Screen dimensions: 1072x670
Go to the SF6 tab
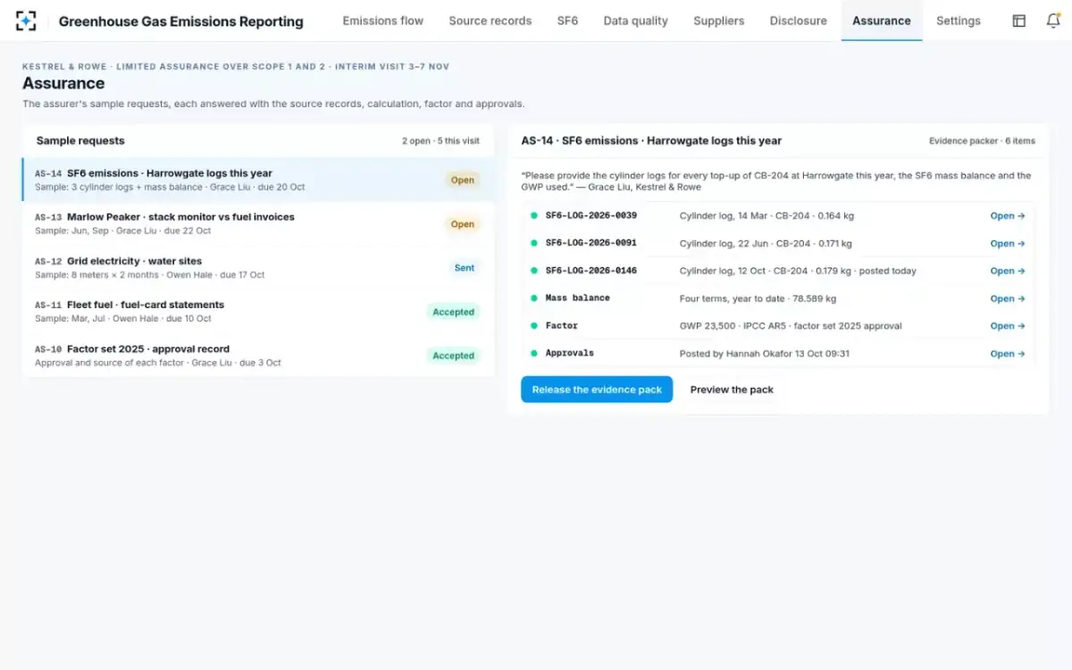click(567, 21)
